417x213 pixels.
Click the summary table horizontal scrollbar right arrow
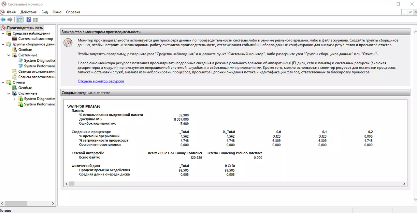404,184
